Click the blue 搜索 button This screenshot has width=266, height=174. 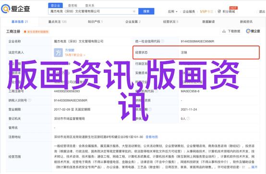146,12
